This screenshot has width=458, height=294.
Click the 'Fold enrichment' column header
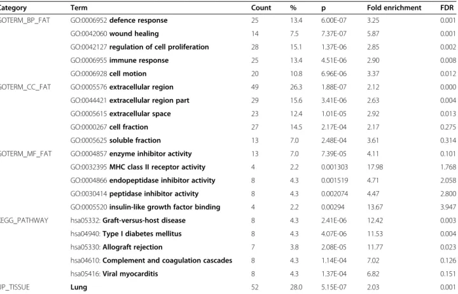pyautogui.click(x=394, y=8)
